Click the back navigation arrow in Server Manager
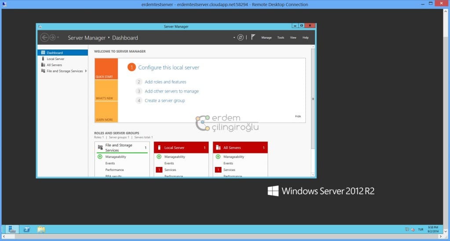450x241 pixels. [44, 38]
